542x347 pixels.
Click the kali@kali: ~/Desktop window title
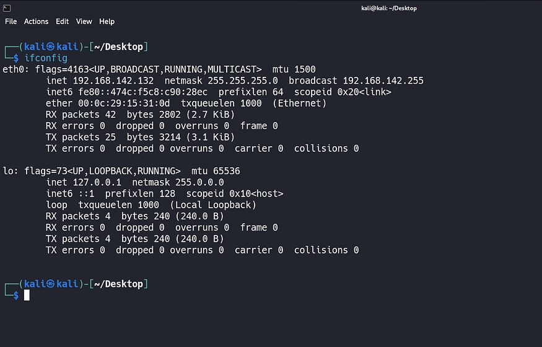pyautogui.click(x=388, y=8)
